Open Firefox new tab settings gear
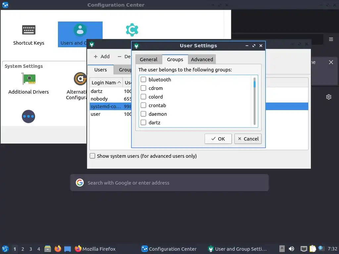339x254 pixels. click(x=329, y=97)
